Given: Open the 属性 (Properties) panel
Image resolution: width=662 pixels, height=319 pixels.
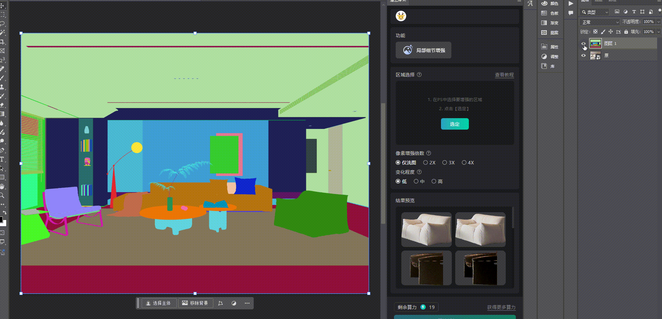Looking at the screenshot, I should (x=550, y=47).
